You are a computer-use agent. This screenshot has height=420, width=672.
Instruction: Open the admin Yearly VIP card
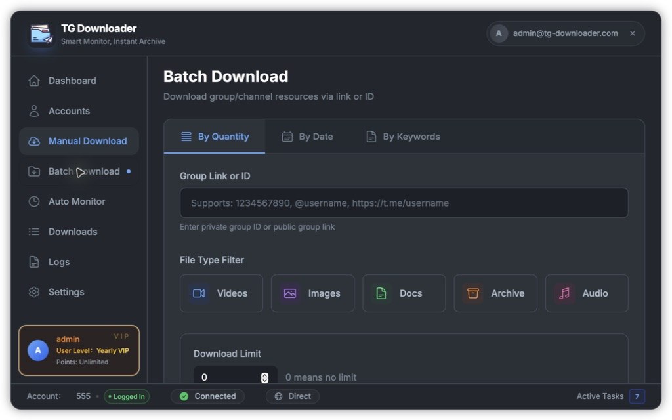tap(79, 350)
